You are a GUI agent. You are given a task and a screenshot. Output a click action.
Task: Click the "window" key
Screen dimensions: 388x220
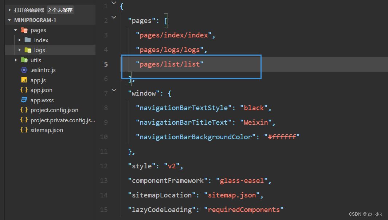[144, 93]
